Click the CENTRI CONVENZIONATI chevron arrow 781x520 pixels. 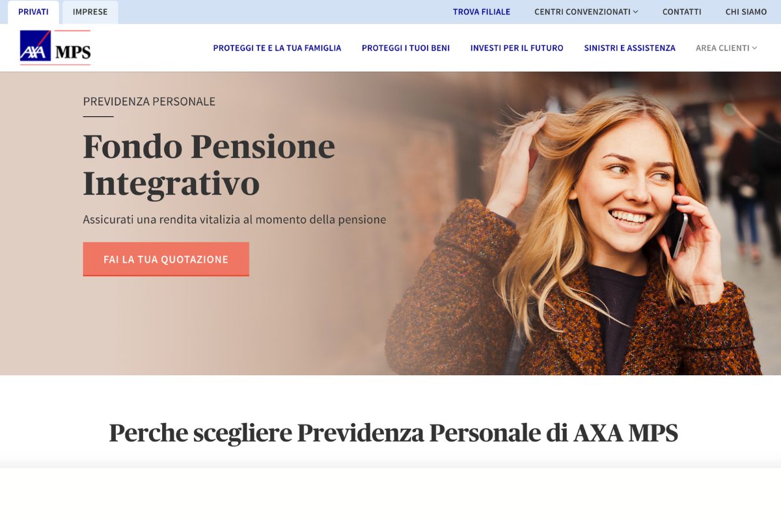coord(636,12)
